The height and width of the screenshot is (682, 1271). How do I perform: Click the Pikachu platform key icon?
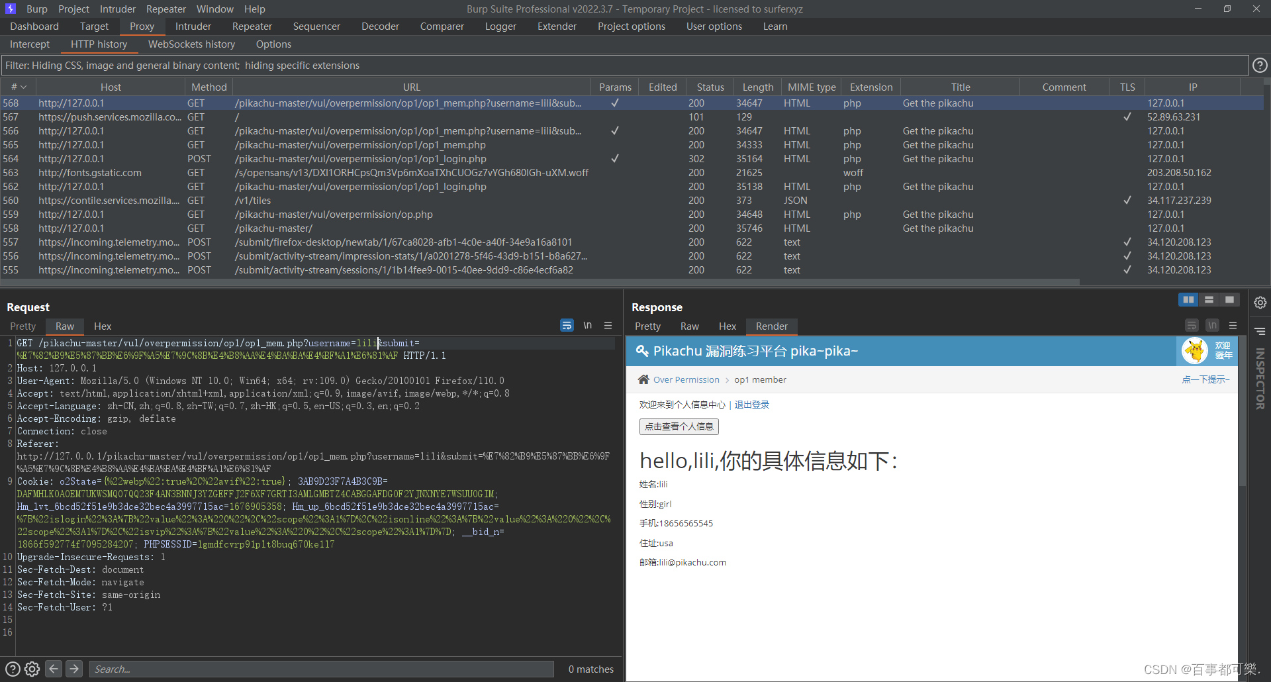[x=642, y=351]
